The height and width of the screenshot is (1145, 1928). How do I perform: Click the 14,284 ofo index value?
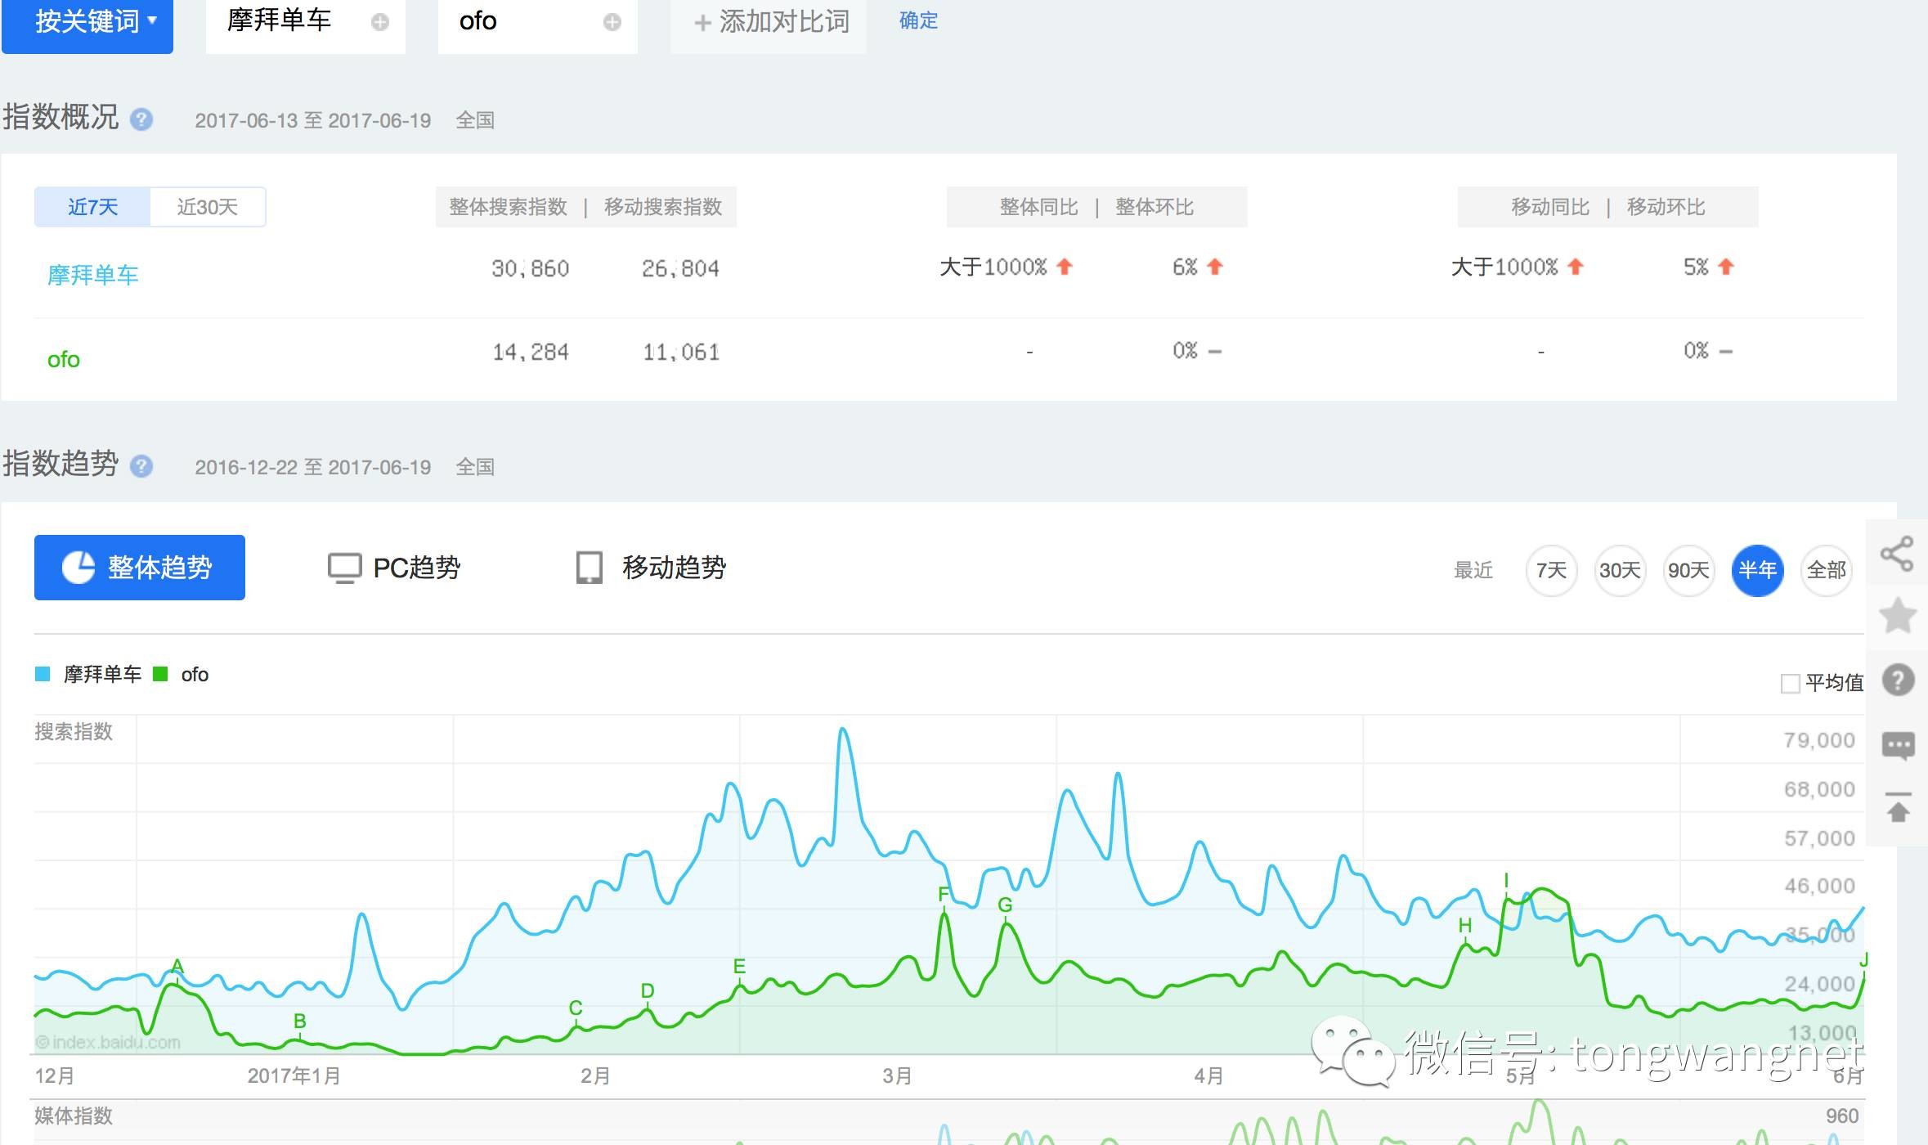point(531,352)
